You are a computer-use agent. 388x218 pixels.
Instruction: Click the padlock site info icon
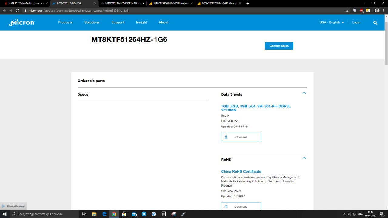25,10
